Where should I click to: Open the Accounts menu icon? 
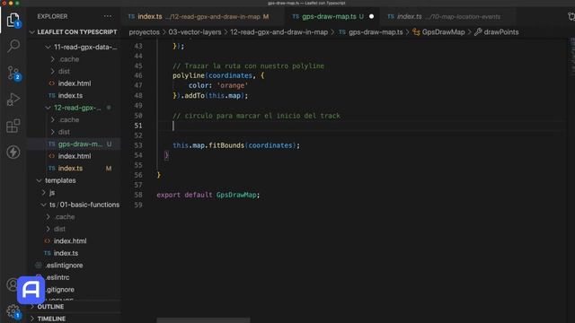point(12,284)
